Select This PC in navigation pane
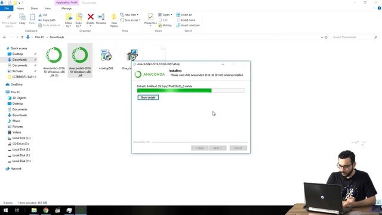This screenshot has height=215, width=382. click(x=15, y=92)
